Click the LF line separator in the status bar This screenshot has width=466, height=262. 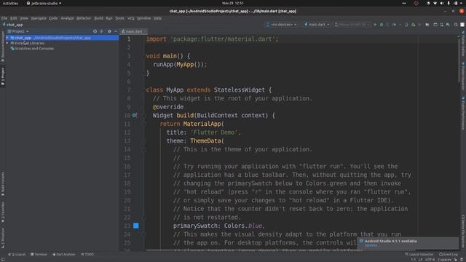click(420, 260)
